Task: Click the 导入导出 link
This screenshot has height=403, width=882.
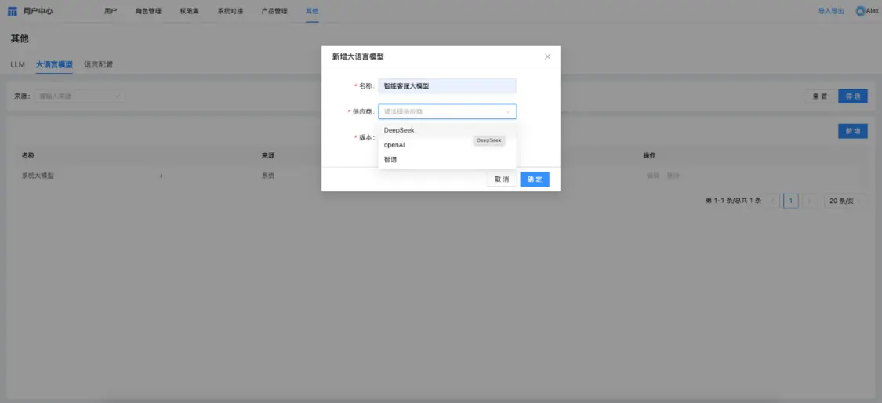Action: (x=831, y=11)
